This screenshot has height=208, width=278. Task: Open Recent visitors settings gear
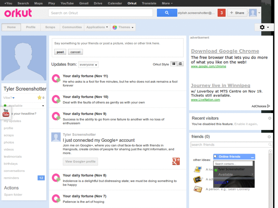(270, 118)
